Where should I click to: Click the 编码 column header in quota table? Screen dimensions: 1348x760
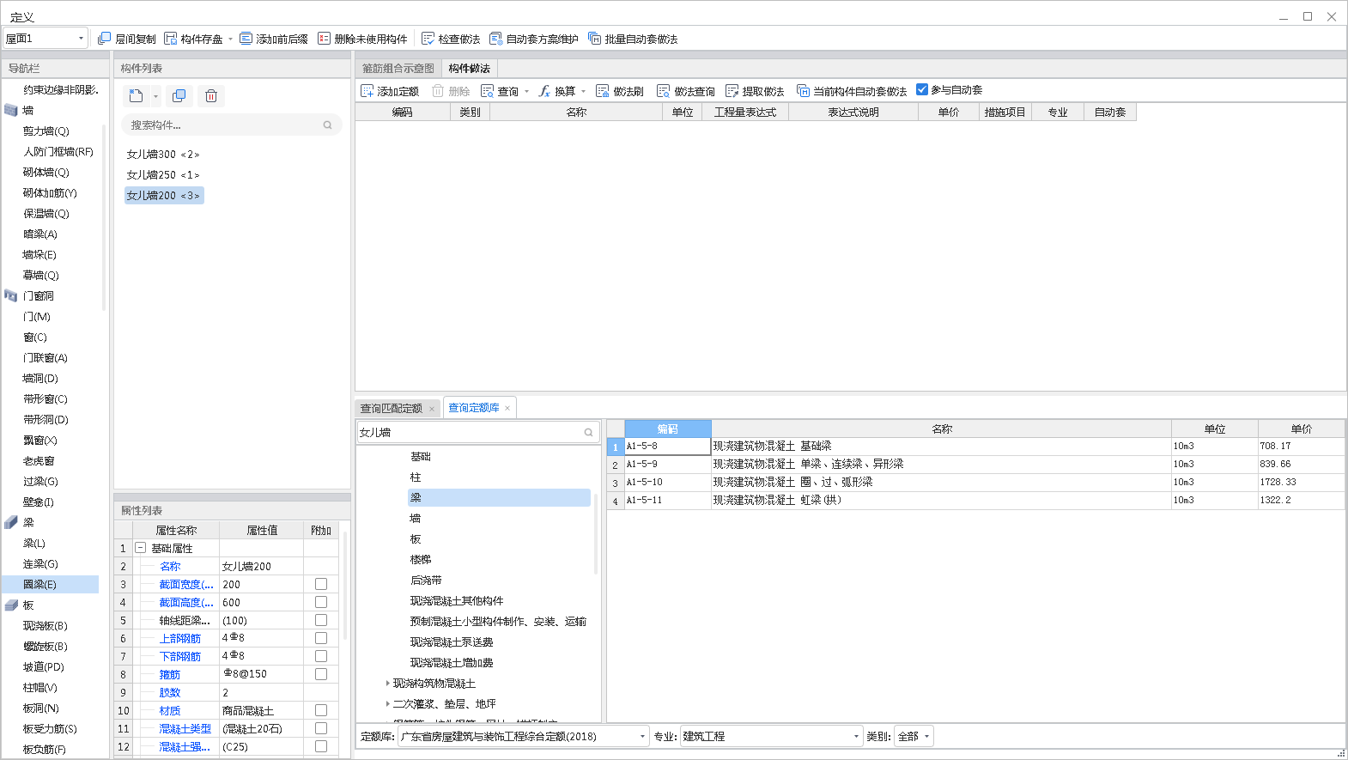[x=668, y=429]
